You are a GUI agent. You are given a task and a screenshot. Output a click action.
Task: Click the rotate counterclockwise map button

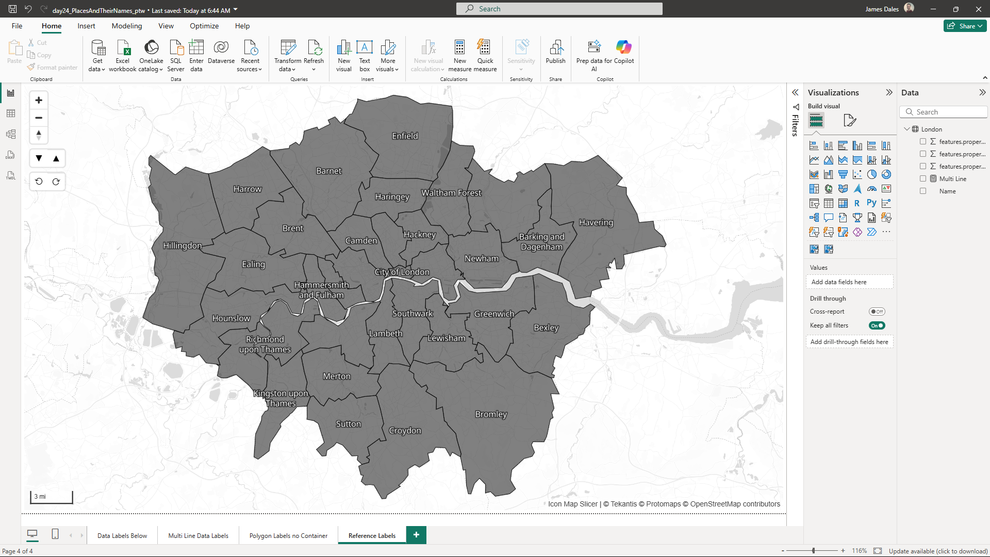pyautogui.click(x=39, y=182)
